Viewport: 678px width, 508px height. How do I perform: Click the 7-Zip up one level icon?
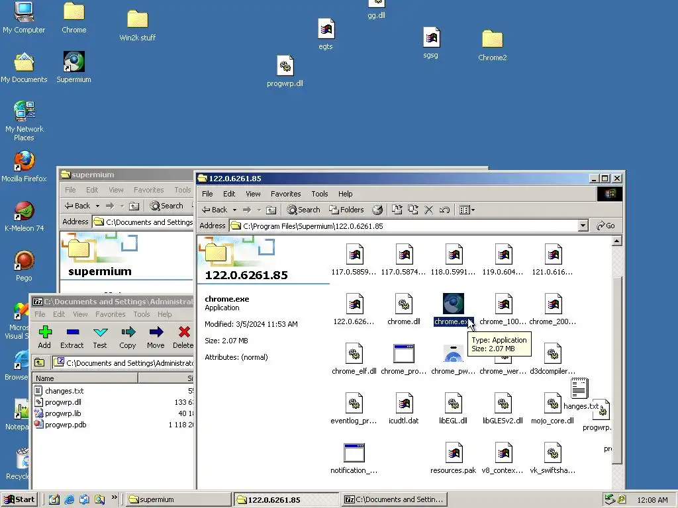[40, 362]
